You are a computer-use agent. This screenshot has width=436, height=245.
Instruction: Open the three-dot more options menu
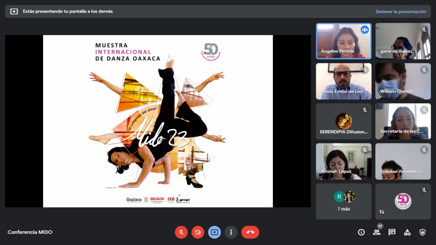click(x=231, y=232)
